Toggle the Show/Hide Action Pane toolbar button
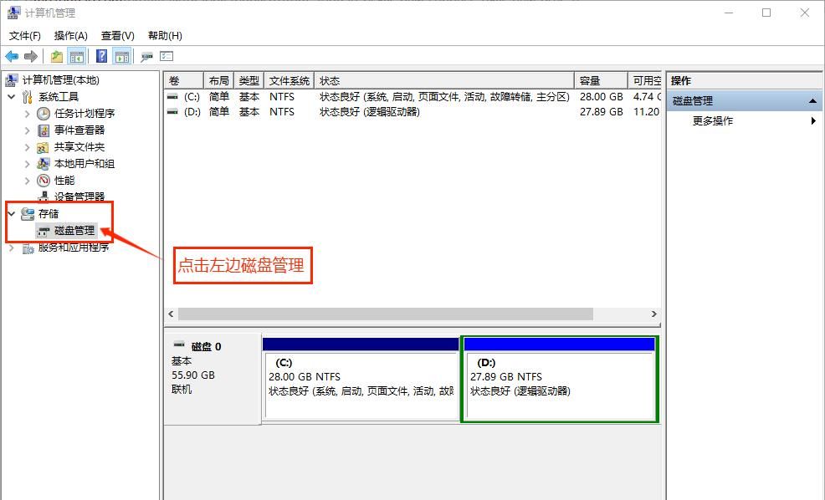The image size is (825, 500). (x=122, y=56)
